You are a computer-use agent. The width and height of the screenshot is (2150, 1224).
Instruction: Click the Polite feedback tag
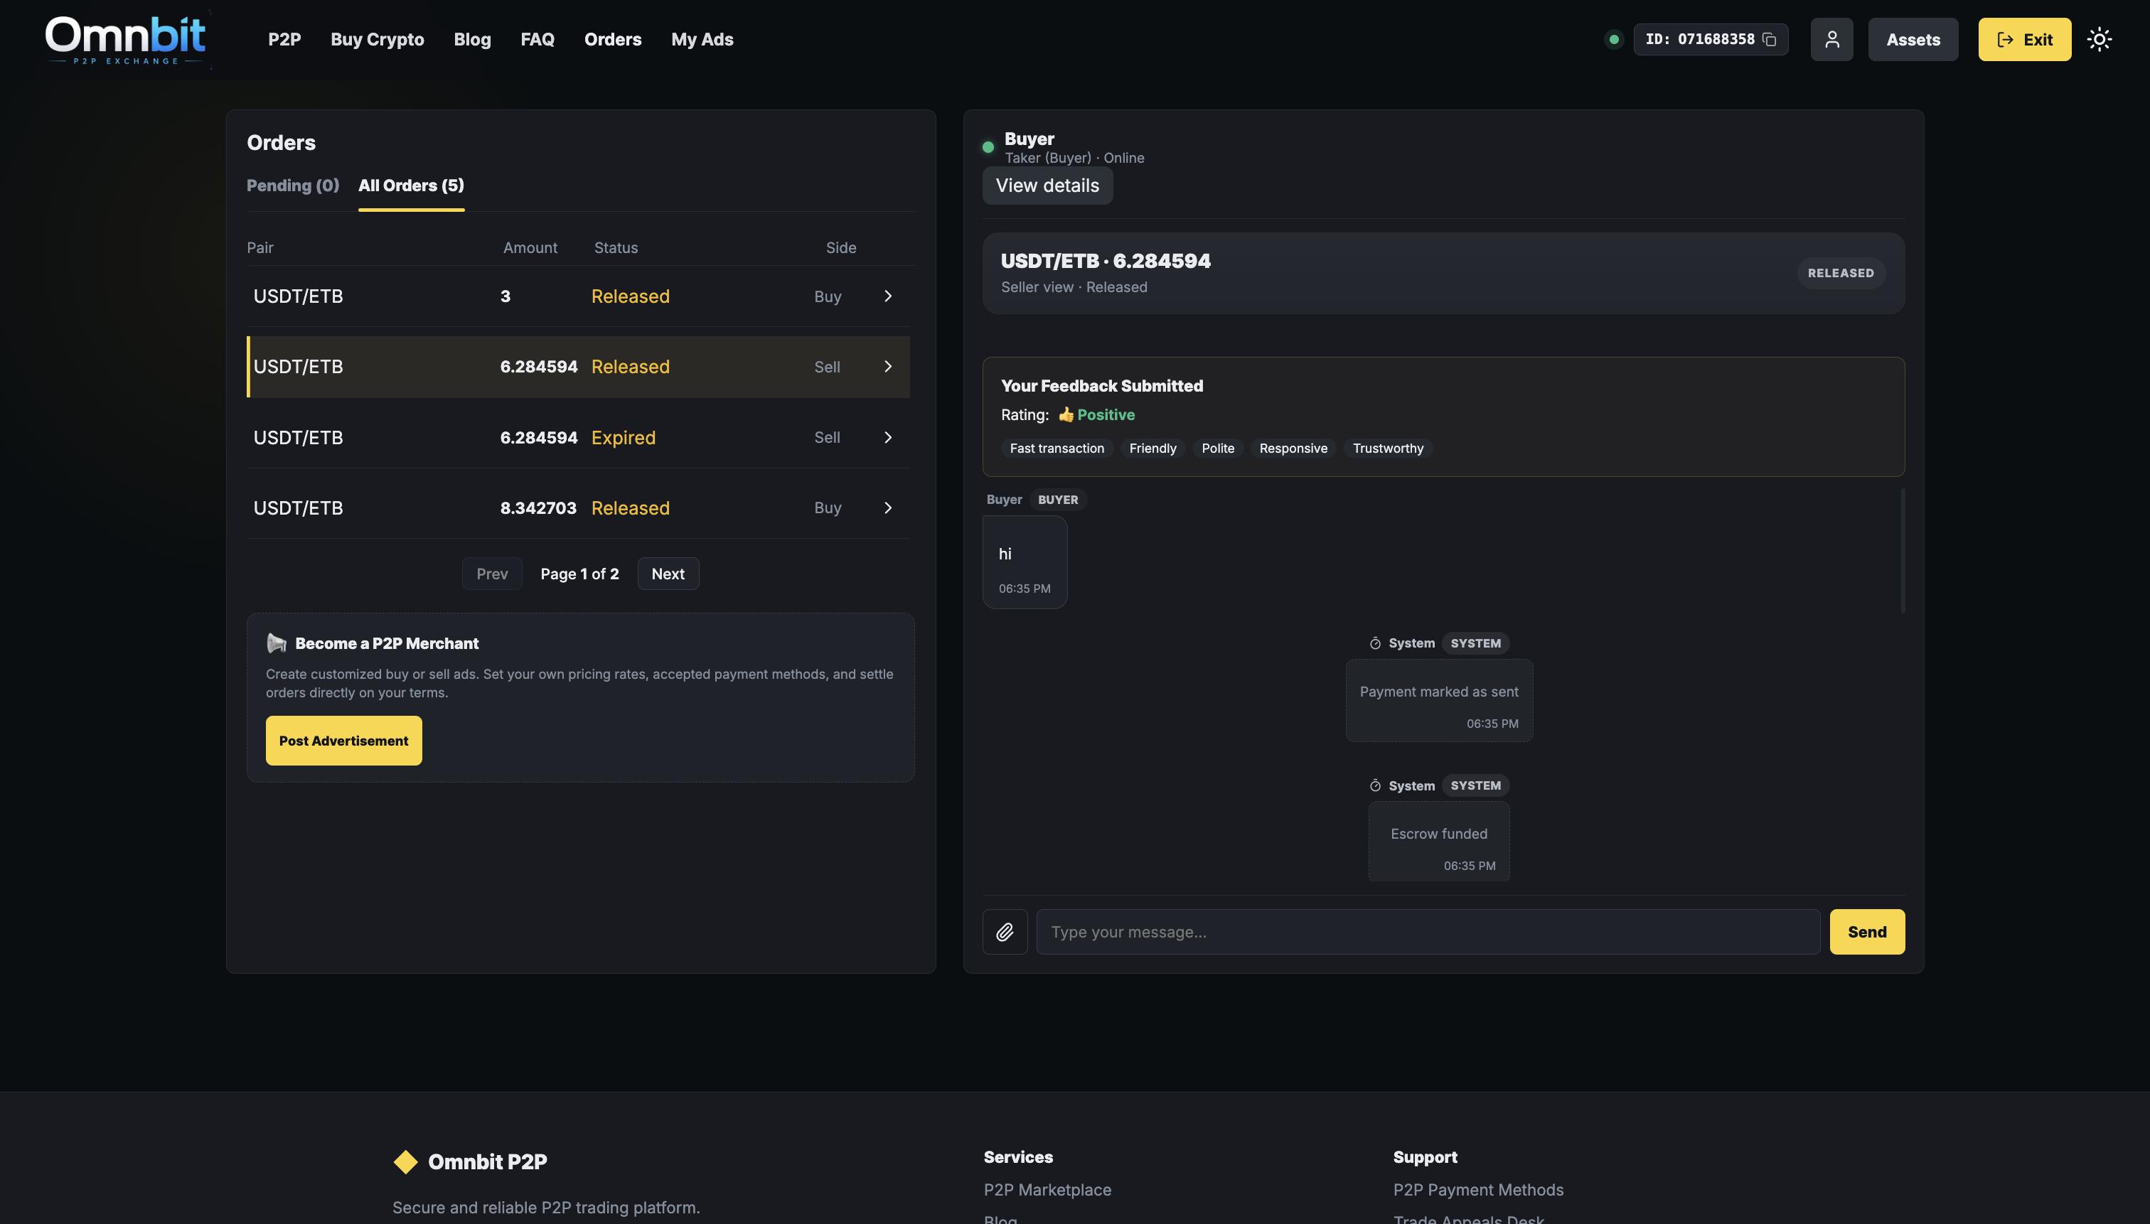point(1217,448)
